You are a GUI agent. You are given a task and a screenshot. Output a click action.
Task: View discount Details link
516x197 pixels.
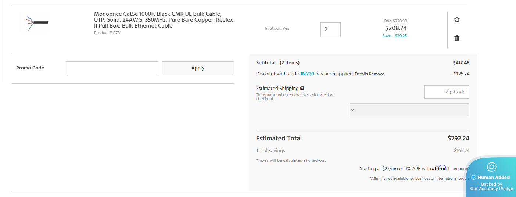click(x=361, y=74)
